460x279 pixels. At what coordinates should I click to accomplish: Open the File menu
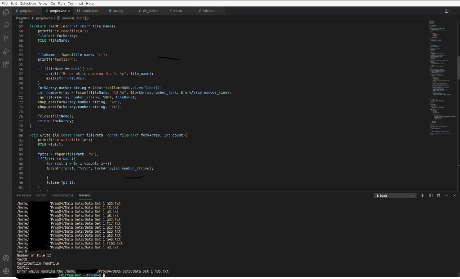point(4,4)
